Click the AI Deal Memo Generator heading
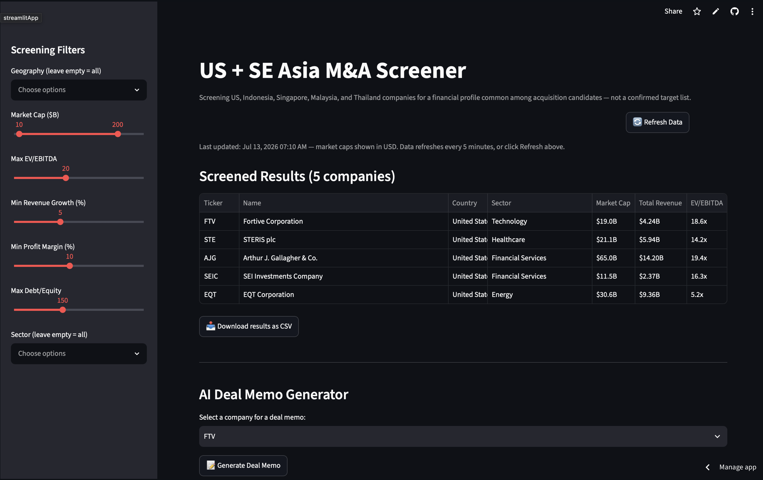 tap(273, 395)
